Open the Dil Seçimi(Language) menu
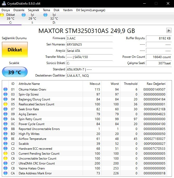Image resolution: width=174 pixels, height=178 pixels. pyautogui.click(x=91, y=10)
